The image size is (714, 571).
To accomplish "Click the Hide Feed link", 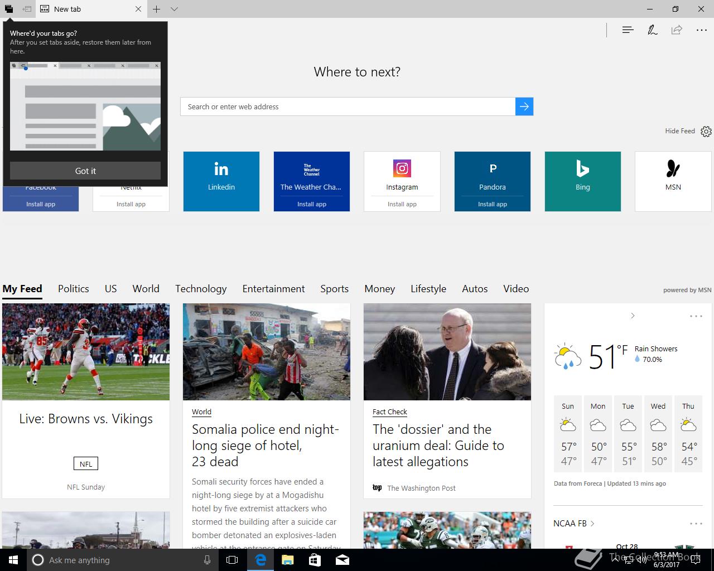I will tap(680, 131).
